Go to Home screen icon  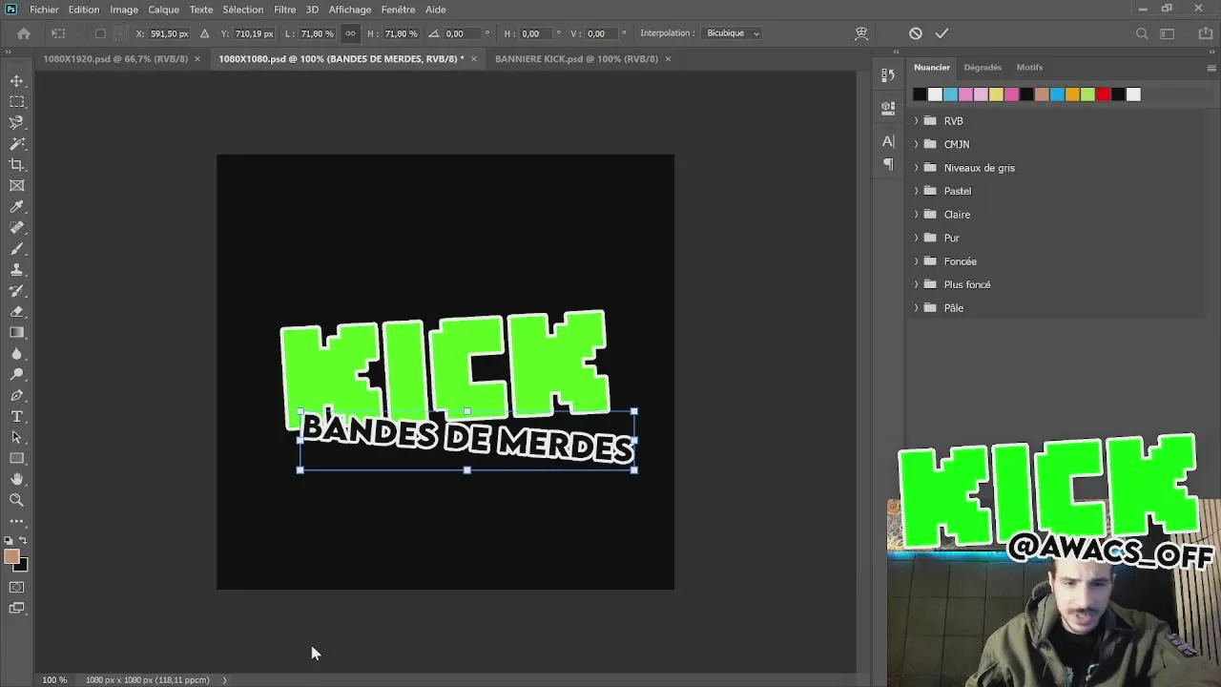[x=24, y=33]
